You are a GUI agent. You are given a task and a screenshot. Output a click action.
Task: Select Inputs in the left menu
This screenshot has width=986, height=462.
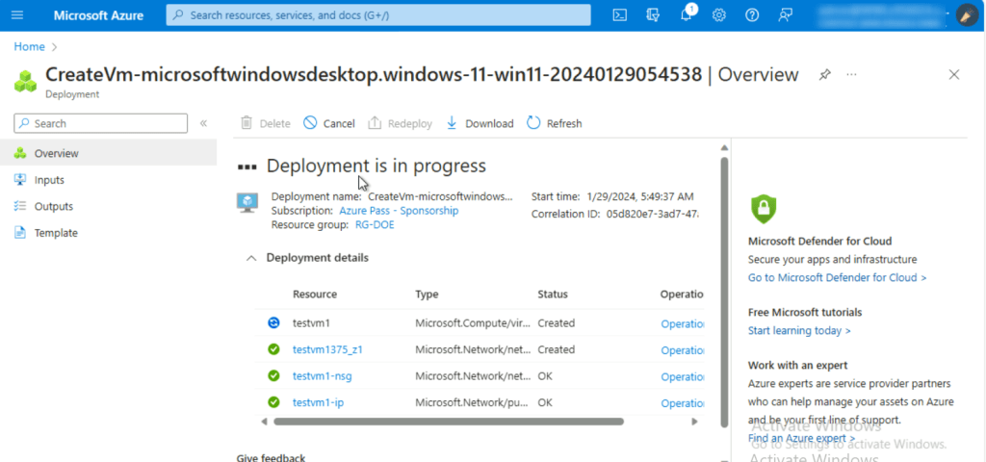click(49, 180)
